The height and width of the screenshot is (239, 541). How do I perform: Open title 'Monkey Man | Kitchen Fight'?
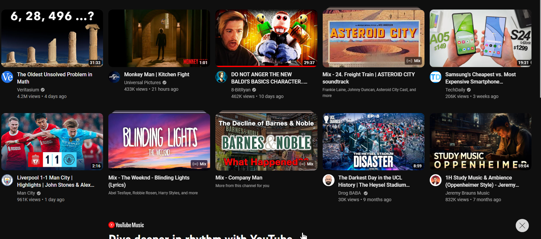157,75
